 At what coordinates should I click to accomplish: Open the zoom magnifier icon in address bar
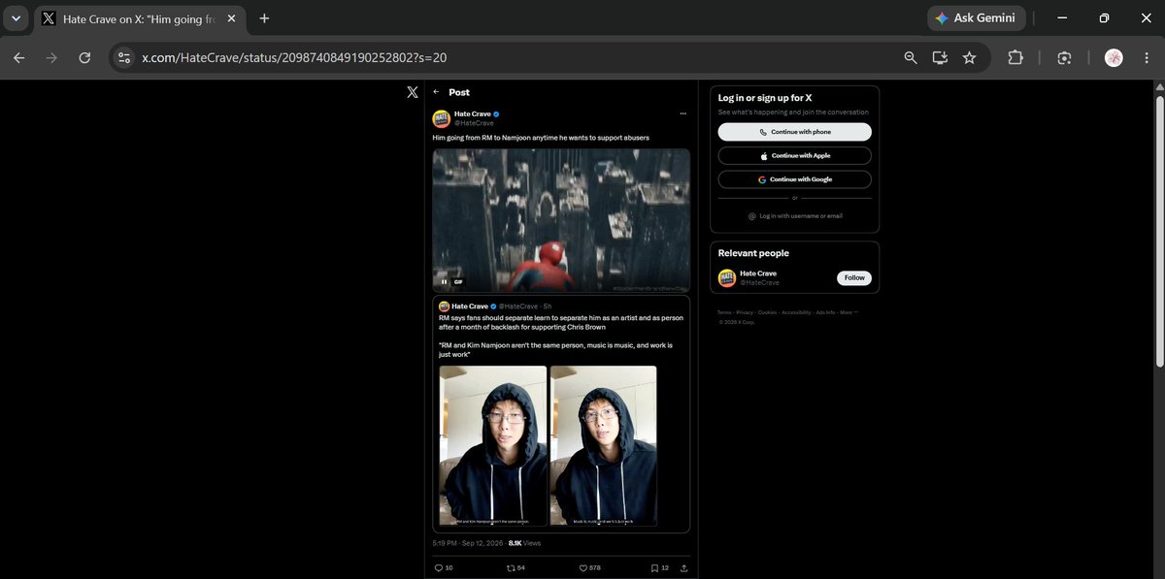coord(911,58)
